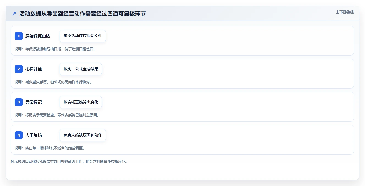Click the note 减少重复手算
The width and height of the screenshot is (365, 186).
coord(53,82)
